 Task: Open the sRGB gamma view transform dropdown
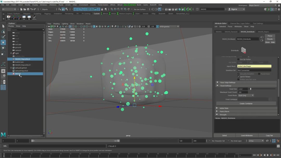(169, 27)
